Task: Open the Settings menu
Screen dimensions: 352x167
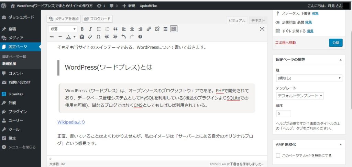Action: point(20,138)
